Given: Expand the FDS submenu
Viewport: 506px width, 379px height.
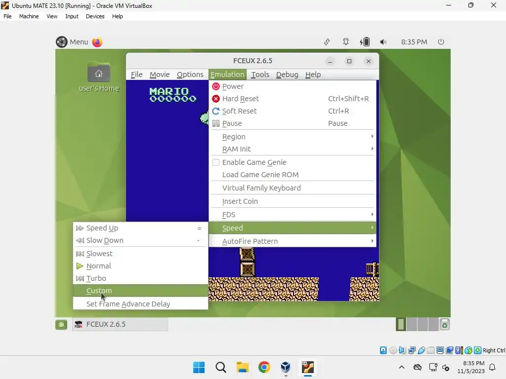Looking at the screenshot, I should tap(293, 215).
